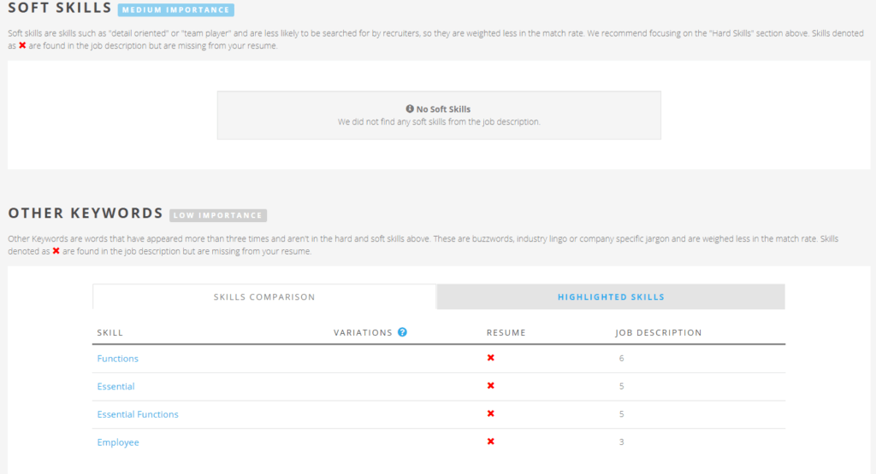Click the No Soft Skills info icon
The height and width of the screenshot is (474, 876).
410,108
